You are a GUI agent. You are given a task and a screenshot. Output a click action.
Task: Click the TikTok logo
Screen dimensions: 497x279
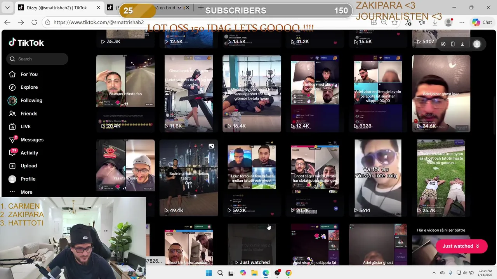click(x=26, y=43)
